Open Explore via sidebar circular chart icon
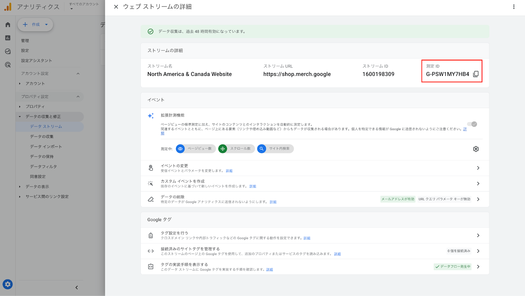 point(8,51)
